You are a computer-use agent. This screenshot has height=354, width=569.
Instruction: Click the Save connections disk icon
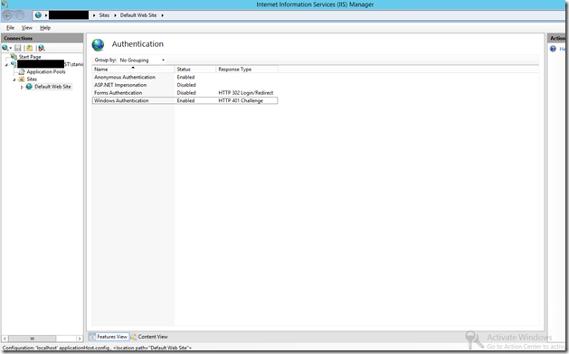pyautogui.click(x=18, y=48)
